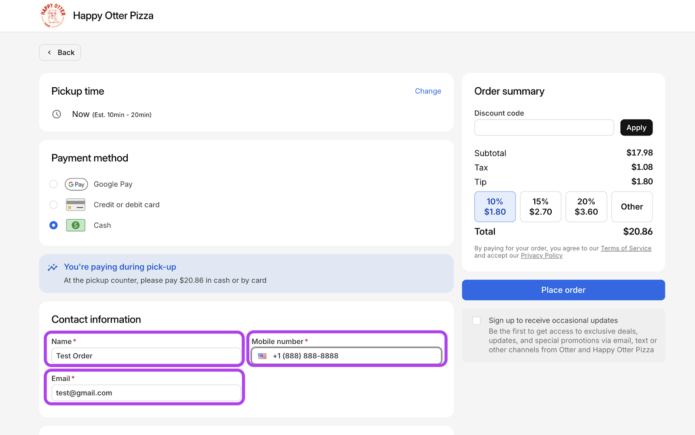Go back using the Back button
The height and width of the screenshot is (435, 695).
pos(60,53)
